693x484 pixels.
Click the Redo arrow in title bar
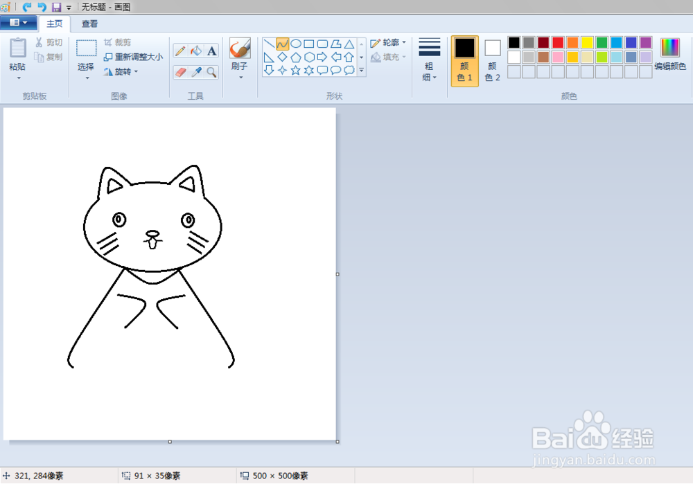(x=27, y=7)
